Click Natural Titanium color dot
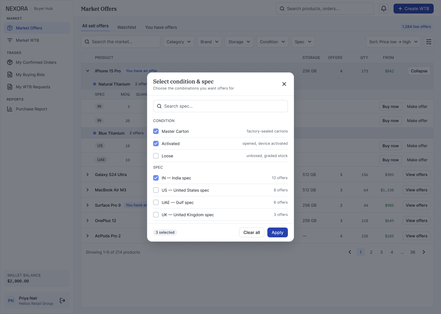 point(95,84)
